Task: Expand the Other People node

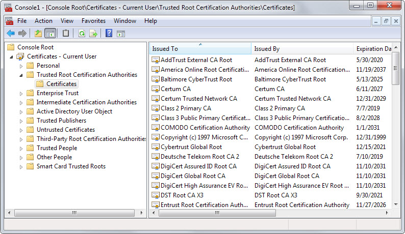Action: click(21, 158)
